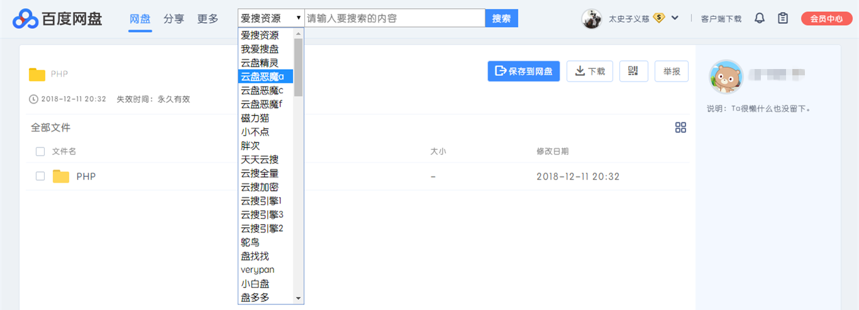859x310 pixels.
Task: Click the gold S member badge
Action: (x=659, y=18)
